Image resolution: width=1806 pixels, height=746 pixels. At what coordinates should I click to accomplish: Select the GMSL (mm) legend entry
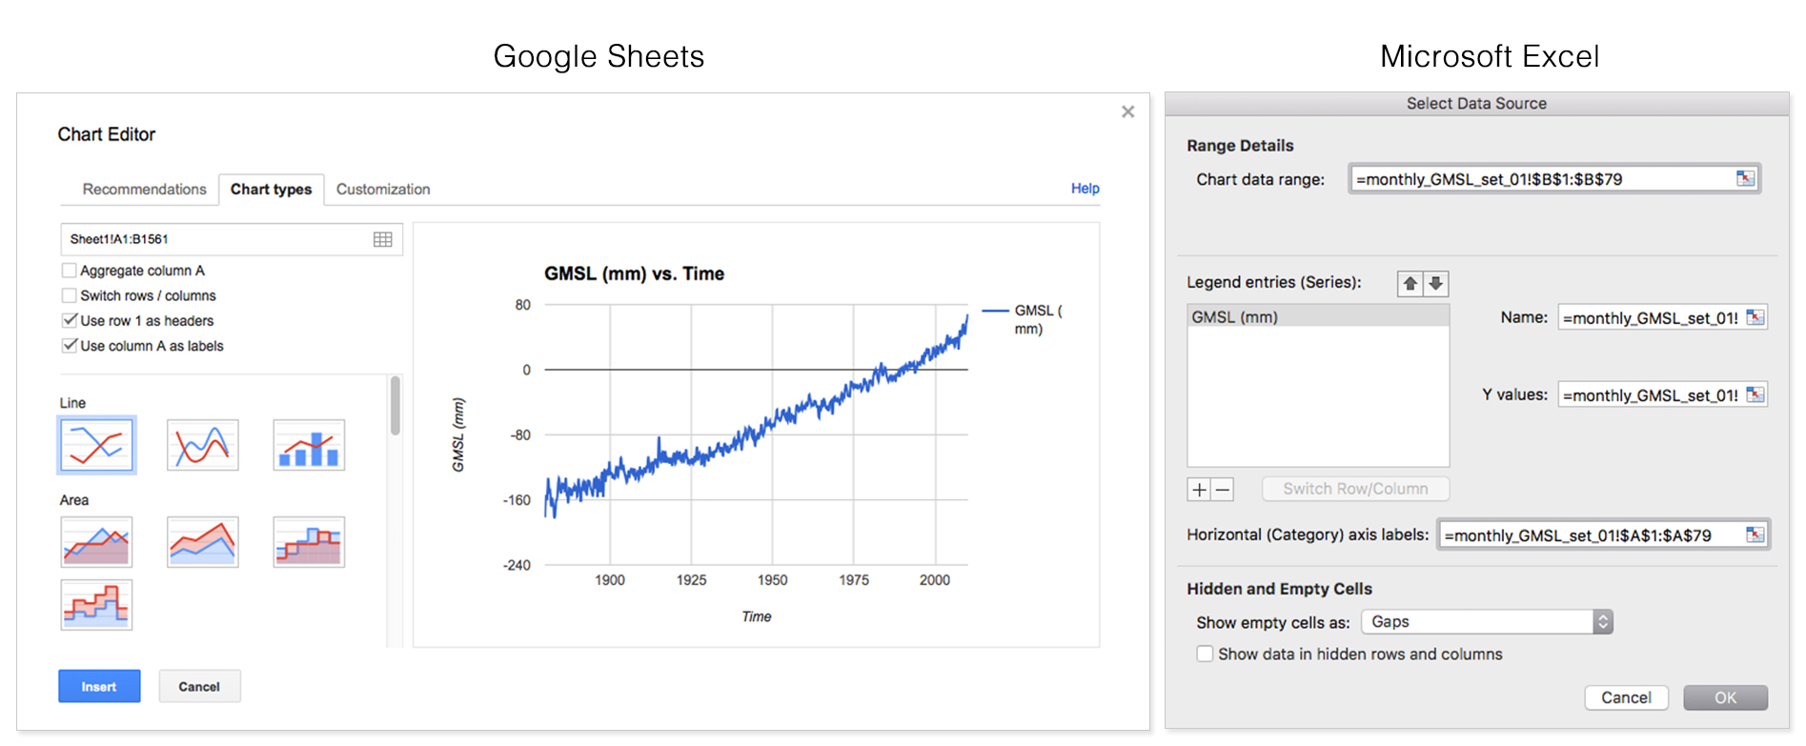(x=1318, y=316)
